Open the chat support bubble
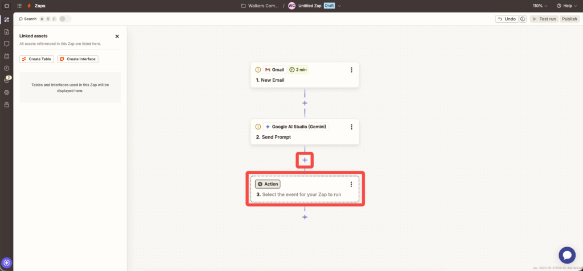This screenshot has width=583, height=271. click(566, 255)
